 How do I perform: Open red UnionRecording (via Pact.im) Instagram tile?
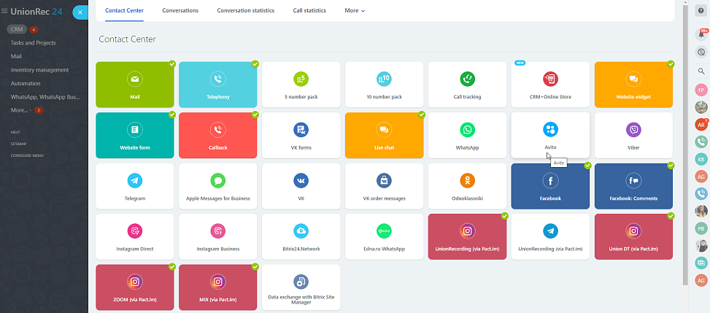pos(467,237)
